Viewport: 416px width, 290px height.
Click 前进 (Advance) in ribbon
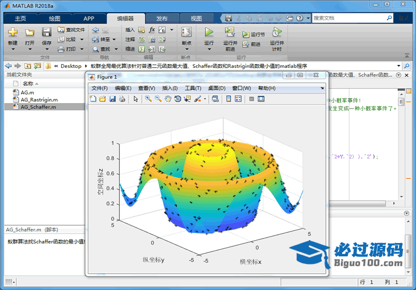click(x=251, y=44)
